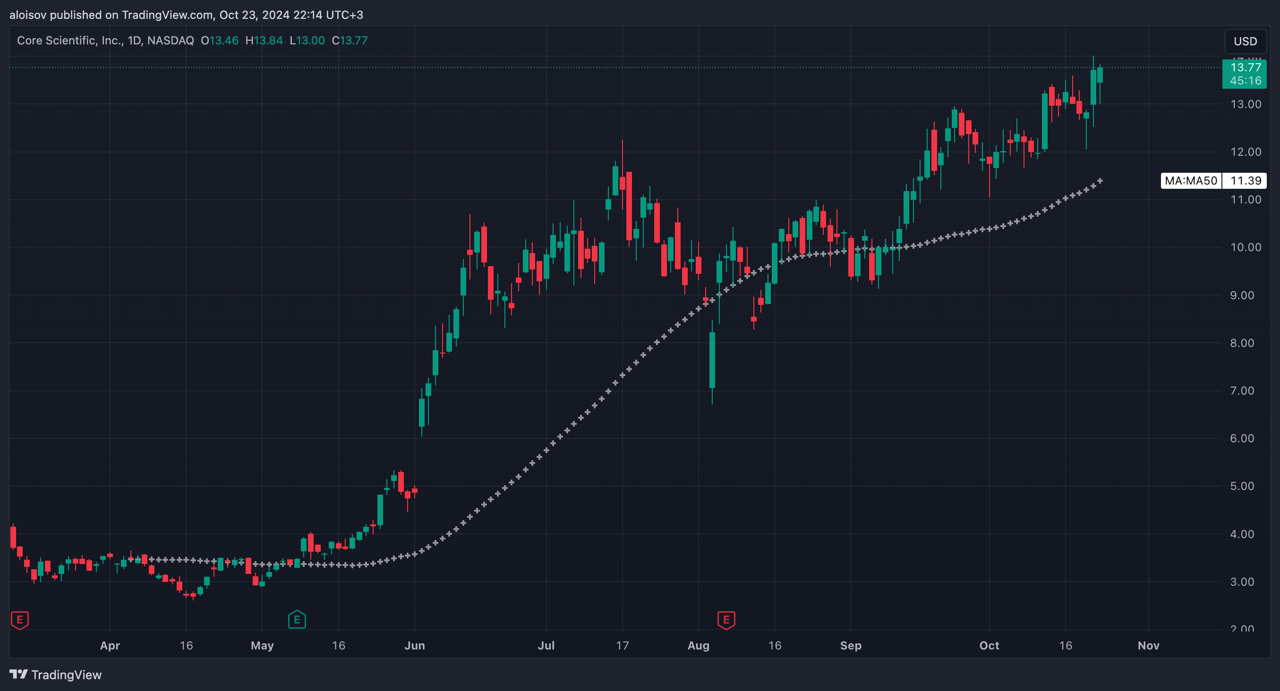Image resolution: width=1280 pixels, height=691 pixels.
Task: Click the Apr date axis label
Action: [110, 645]
